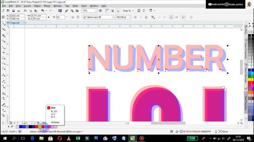Select the Connector tool
Viewport: 254px width, 142px height.
(x=4, y=87)
